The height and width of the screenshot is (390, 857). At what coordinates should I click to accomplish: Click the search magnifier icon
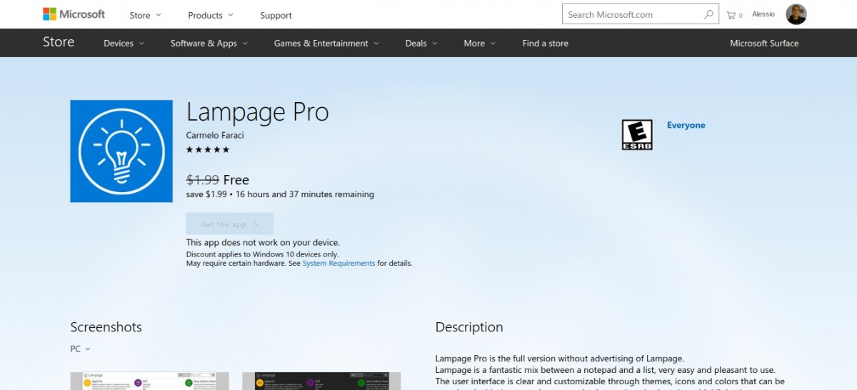[x=708, y=14]
